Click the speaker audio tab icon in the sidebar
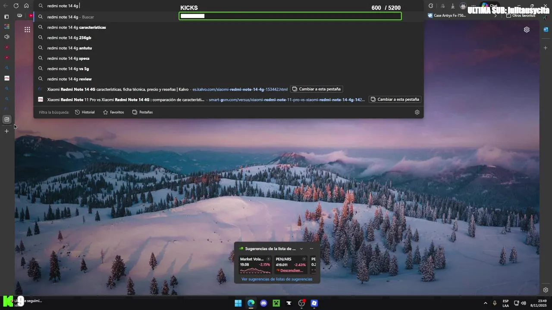The width and height of the screenshot is (552, 310). (6, 37)
